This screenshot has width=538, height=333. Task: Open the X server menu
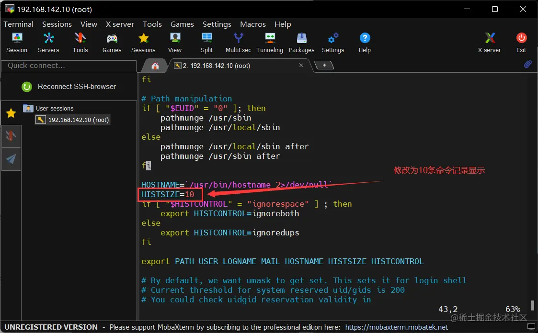(x=120, y=24)
